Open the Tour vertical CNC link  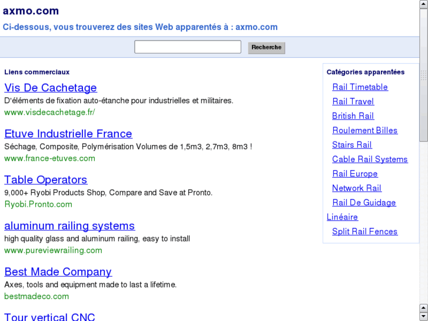(49, 317)
